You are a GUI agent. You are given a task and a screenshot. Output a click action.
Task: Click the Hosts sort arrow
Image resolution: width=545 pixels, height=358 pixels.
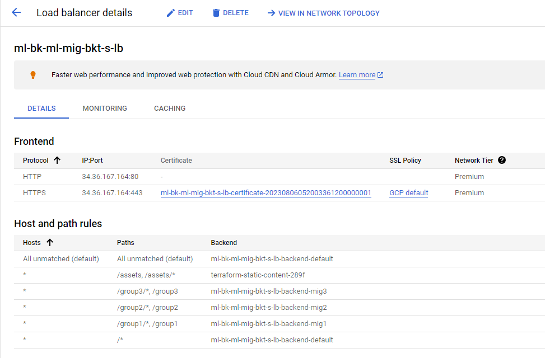50,243
